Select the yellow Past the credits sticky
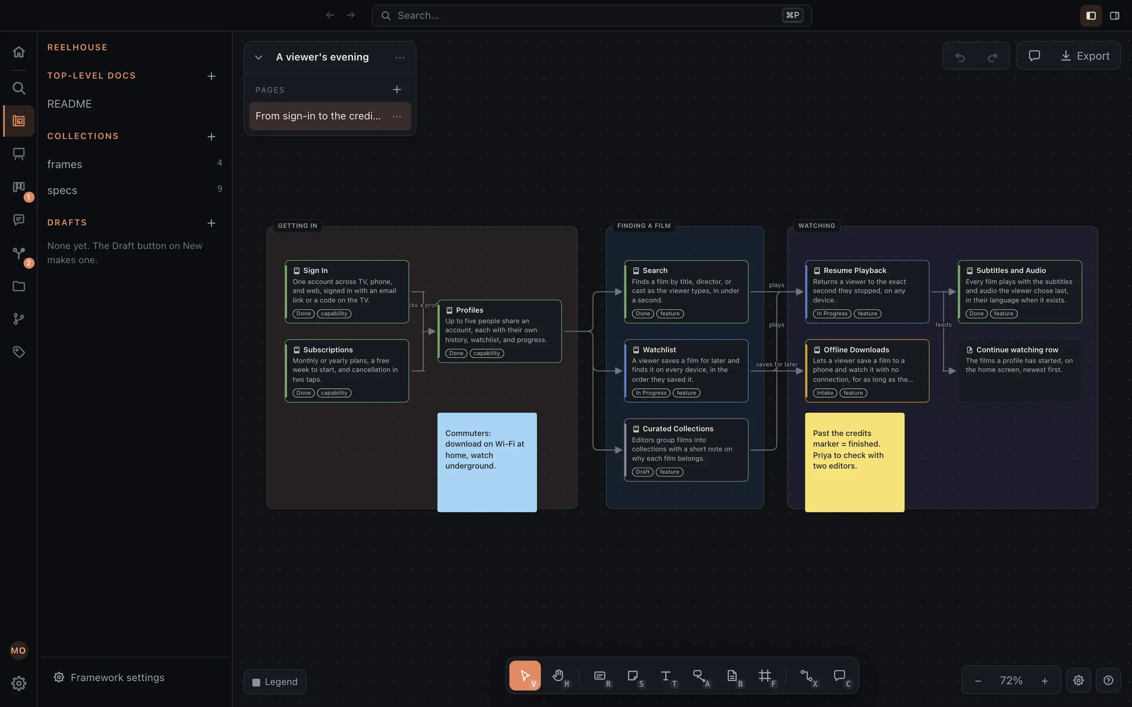 855,462
